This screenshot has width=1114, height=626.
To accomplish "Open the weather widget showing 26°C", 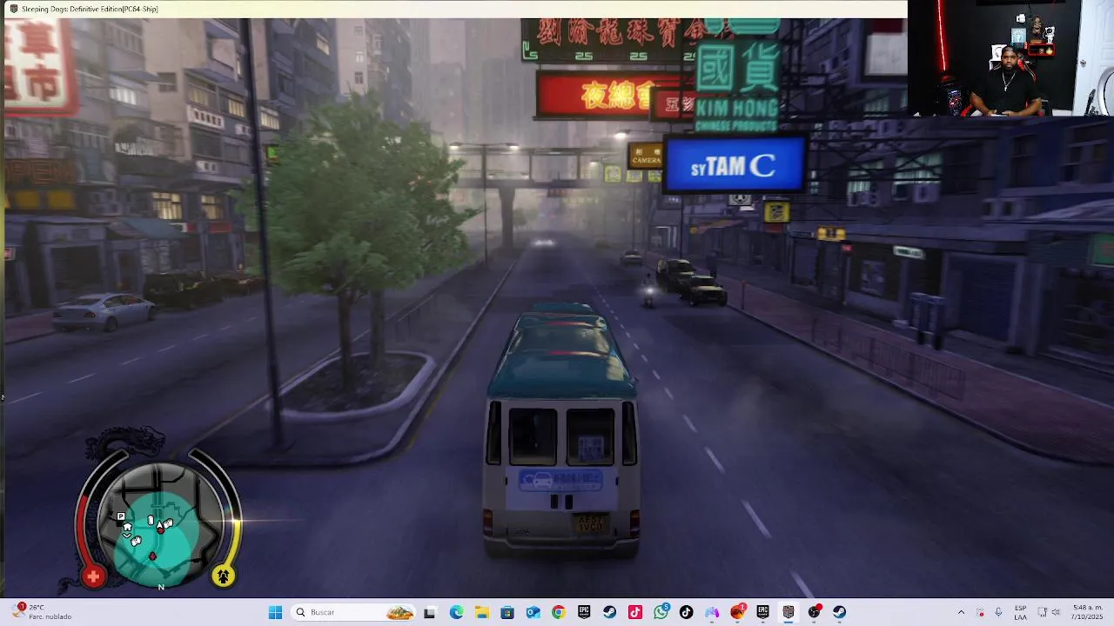I will pyautogui.click(x=44, y=612).
